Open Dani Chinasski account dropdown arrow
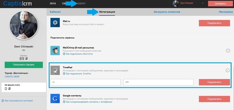 203,3
